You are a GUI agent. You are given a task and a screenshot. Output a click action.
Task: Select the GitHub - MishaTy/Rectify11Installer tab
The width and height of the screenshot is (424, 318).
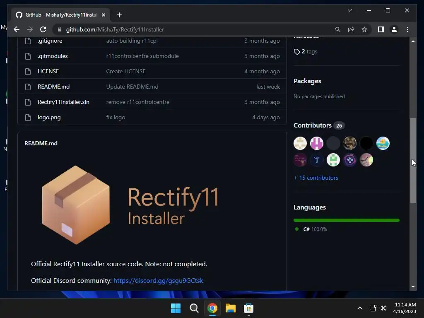click(60, 15)
